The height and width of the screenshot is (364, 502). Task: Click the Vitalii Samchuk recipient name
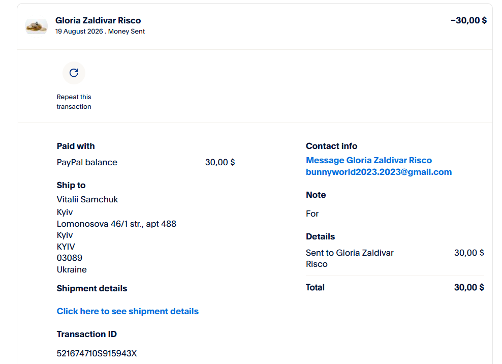(x=87, y=200)
